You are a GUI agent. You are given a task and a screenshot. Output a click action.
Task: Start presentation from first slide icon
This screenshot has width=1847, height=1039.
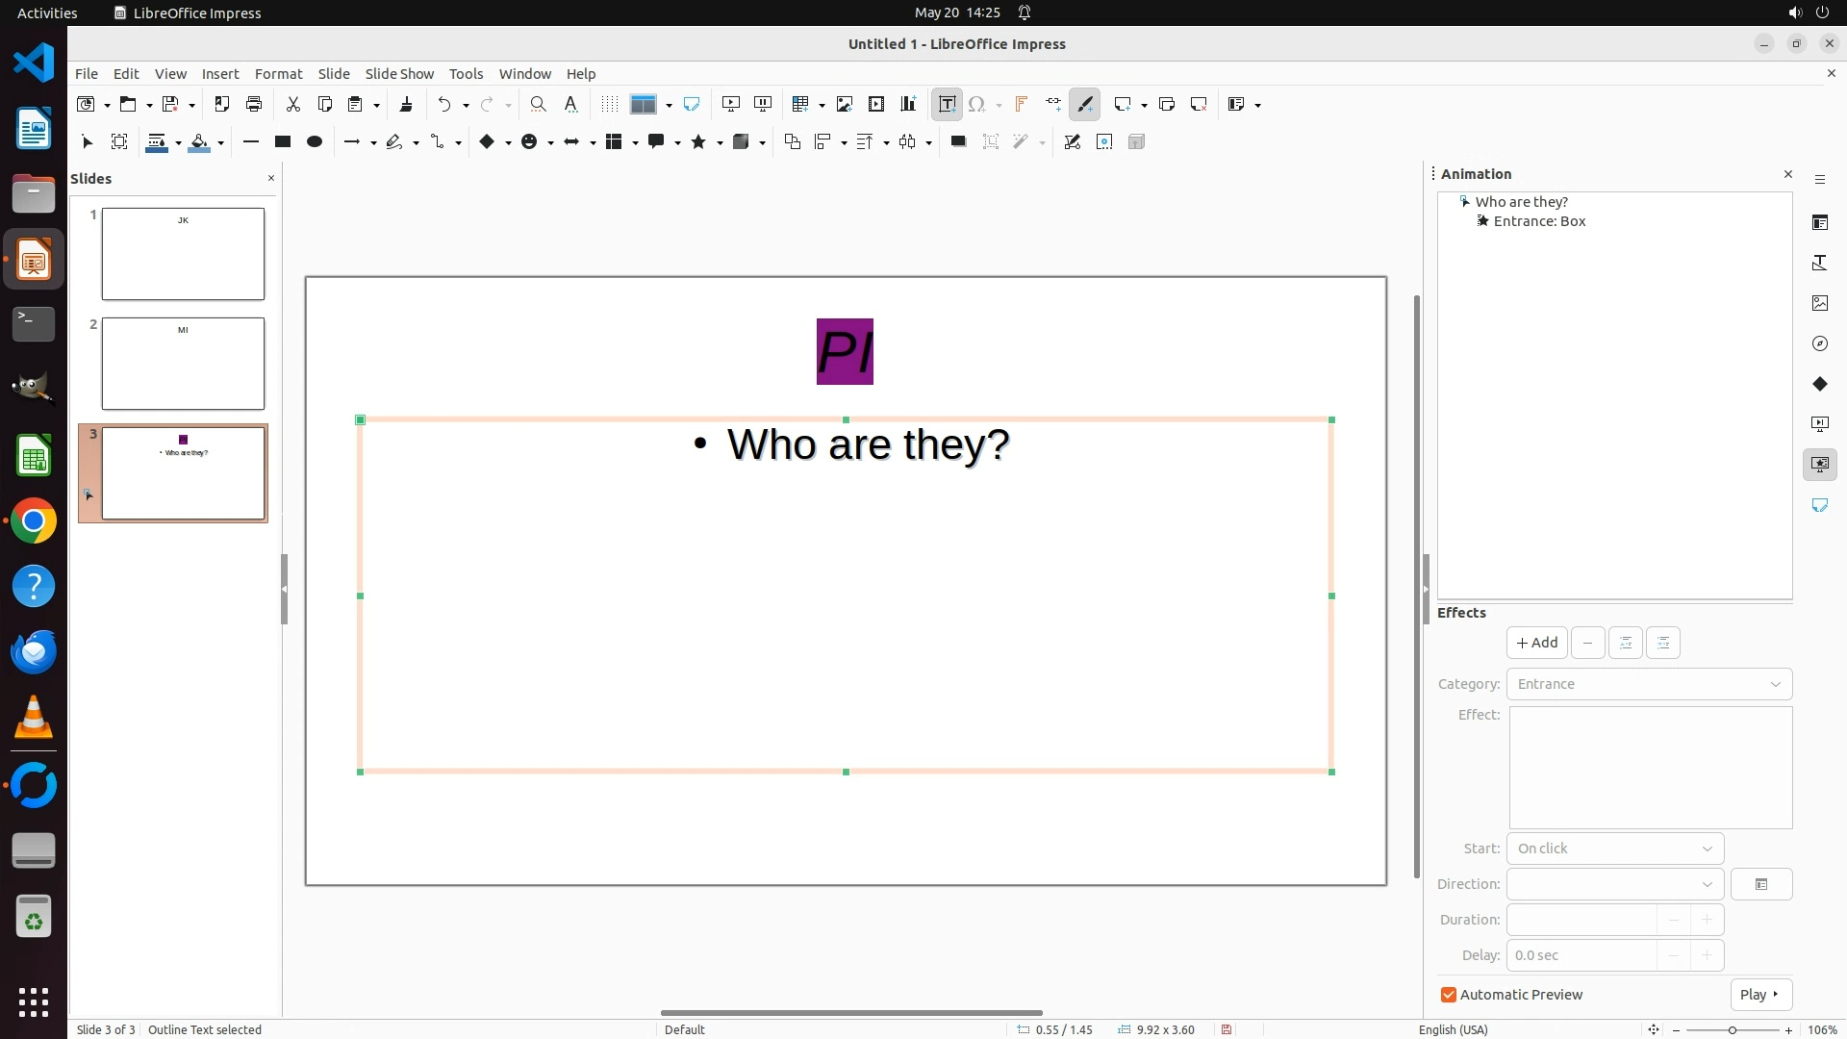(730, 104)
